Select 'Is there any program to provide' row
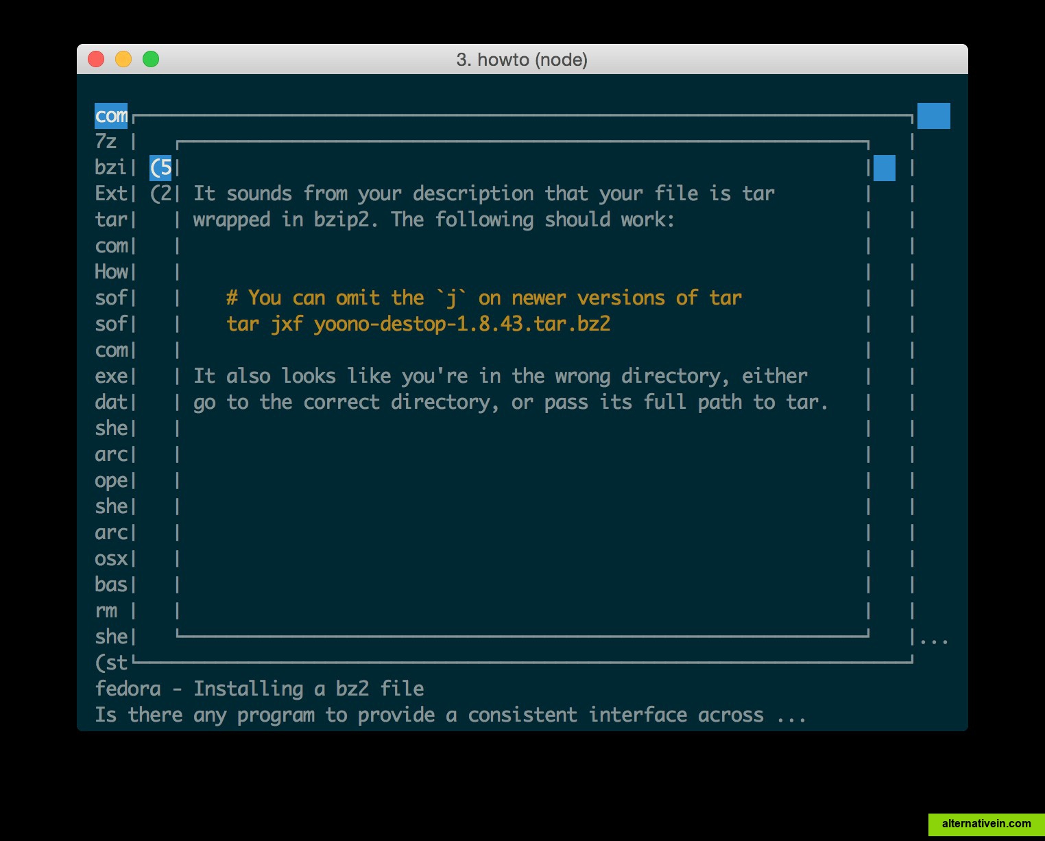This screenshot has width=1045, height=841. click(451, 715)
